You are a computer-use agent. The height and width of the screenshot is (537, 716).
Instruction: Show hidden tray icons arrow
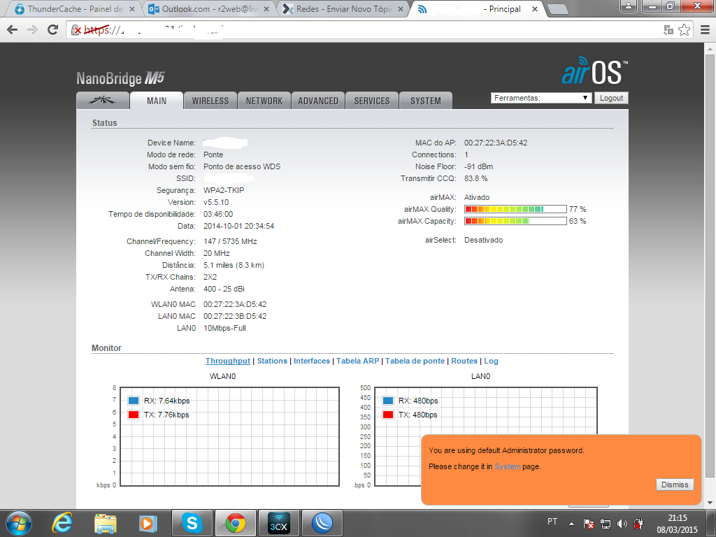(571, 524)
